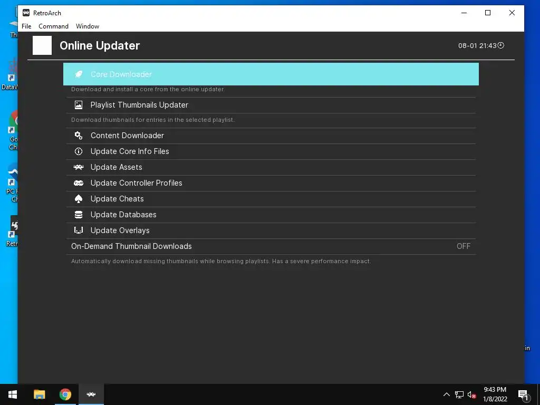Viewport: 540px width, 405px height.
Task: Click "Download and install a core" description
Action: pos(148,89)
